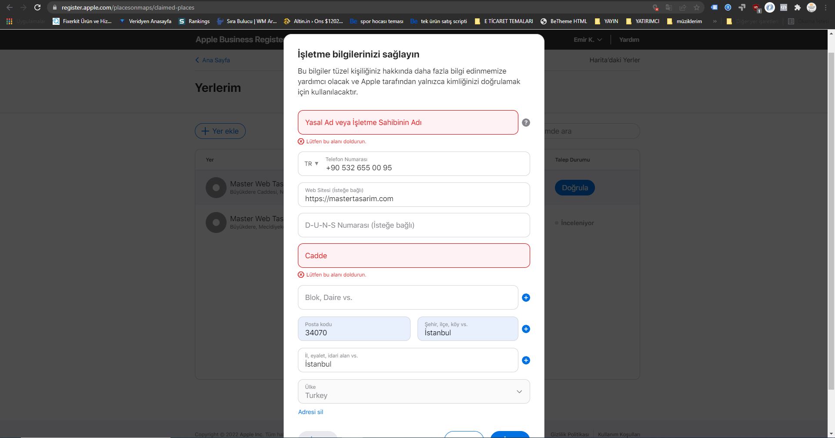This screenshot has width=835, height=438.
Task: Click the Harita'daki Yerler label
Action: coord(615,60)
